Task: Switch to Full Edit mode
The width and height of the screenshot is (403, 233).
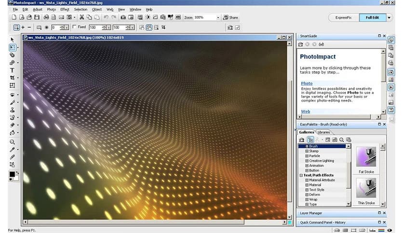Action: pyautogui.click(x=372, y=17)
